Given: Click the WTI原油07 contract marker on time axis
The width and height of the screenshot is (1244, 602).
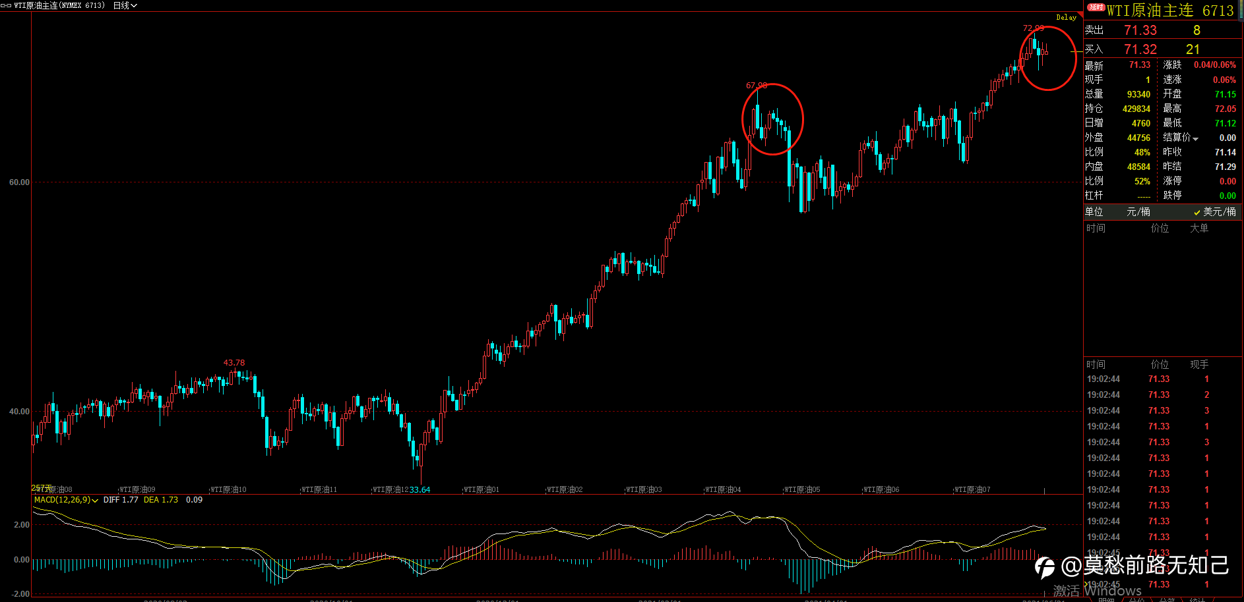Looking at the screenshot, I should pos(972,489).
